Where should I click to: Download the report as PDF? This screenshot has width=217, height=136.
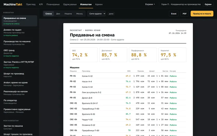(x=184, y=13)
